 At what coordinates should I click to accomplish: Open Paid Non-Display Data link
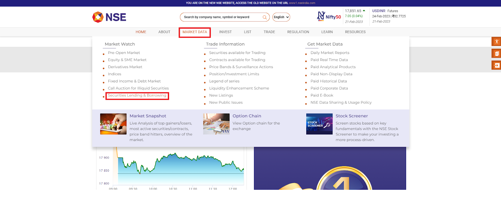pos(332,74)
